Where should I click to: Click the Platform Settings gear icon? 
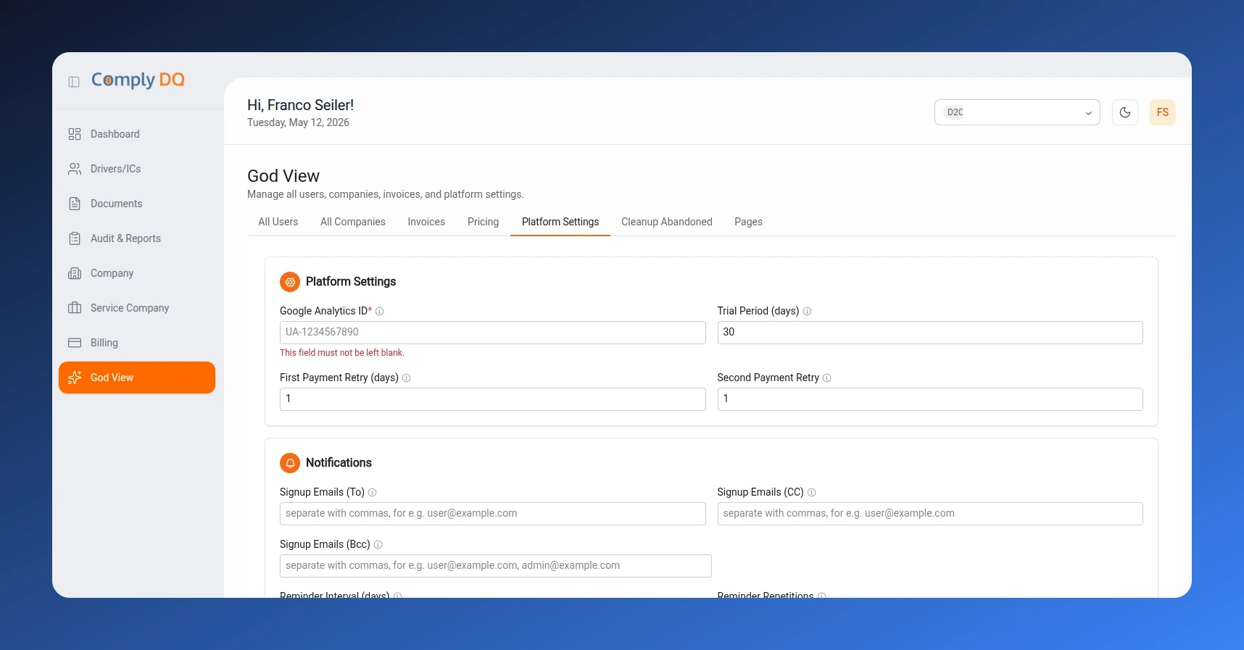click(x=290, y=282)
